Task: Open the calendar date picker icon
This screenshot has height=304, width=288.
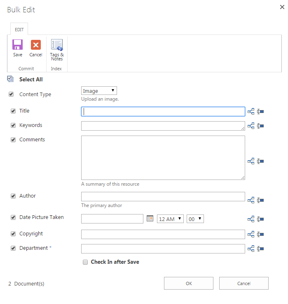Action: coord(150,218)
